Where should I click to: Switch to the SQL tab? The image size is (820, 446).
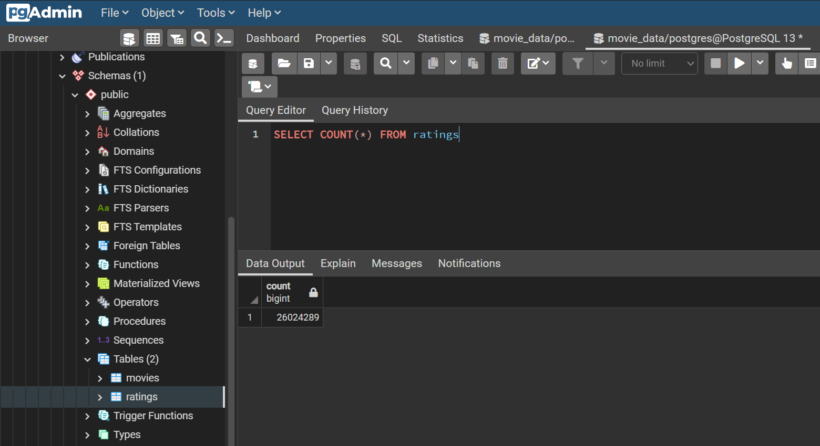(x=392, y=38)
